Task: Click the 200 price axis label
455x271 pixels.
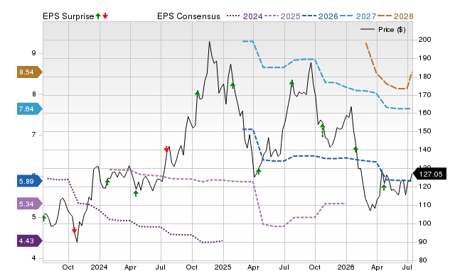Action: (424, 40)
